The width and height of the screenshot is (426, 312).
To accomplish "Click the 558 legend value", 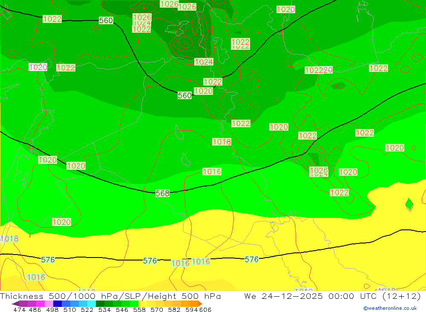I will [139, 310].
